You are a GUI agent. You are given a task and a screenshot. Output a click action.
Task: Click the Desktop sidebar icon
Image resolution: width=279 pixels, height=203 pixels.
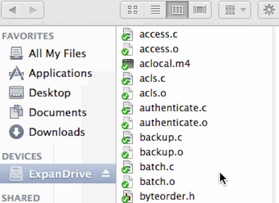click(16, 92)
